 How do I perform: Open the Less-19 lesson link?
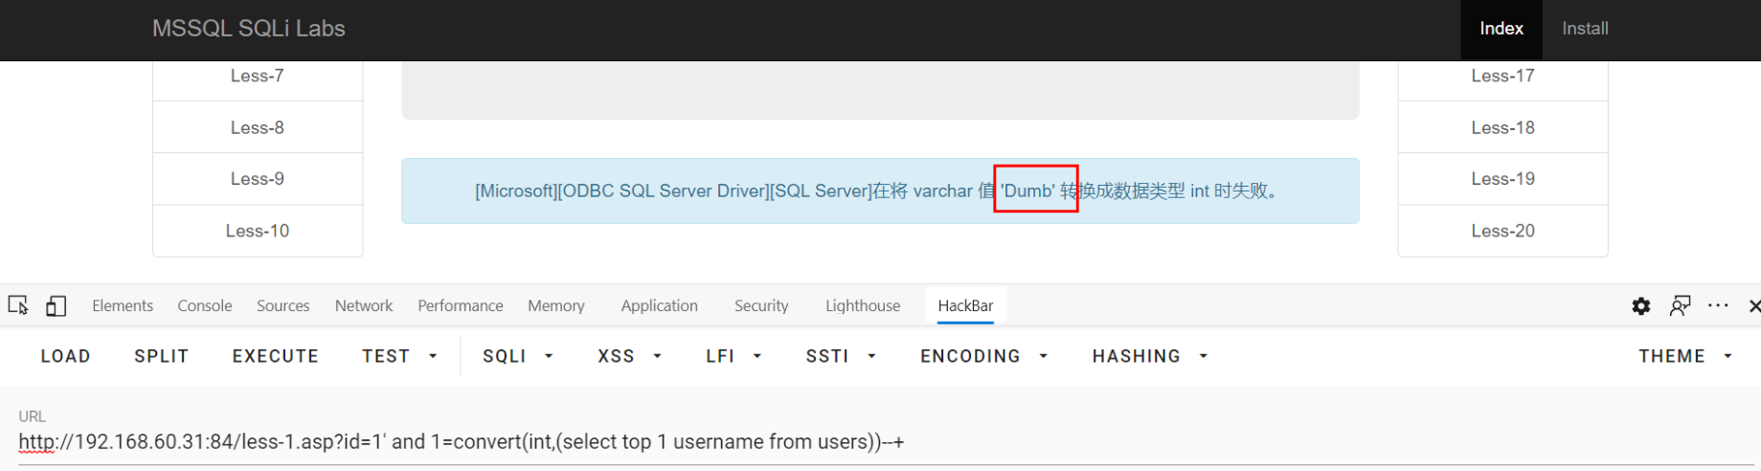click(x=1502, y=179)
